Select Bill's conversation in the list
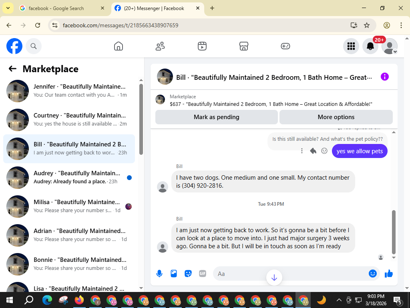The image size is (410, 308). point(69,148)
